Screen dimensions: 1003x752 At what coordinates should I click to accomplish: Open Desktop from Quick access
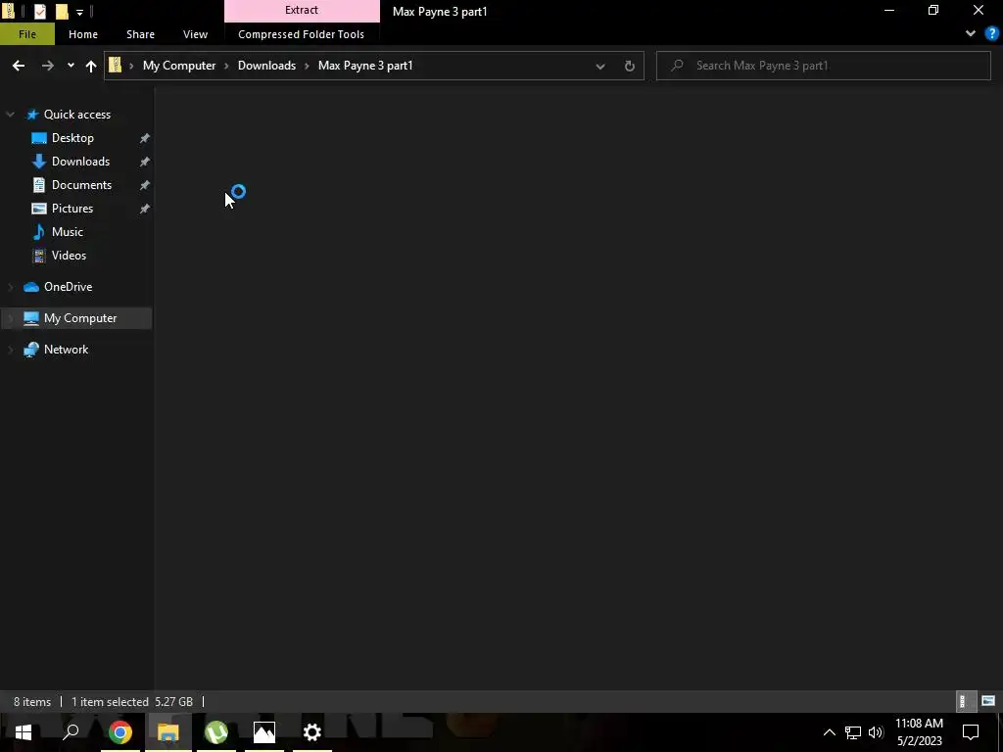click(72, 138)
